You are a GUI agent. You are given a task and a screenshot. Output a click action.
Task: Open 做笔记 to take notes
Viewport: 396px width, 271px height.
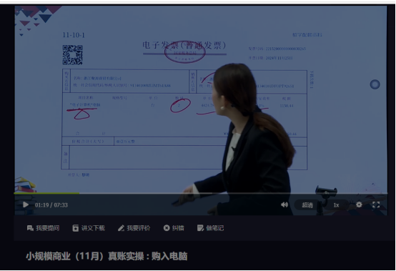[210, 228]
